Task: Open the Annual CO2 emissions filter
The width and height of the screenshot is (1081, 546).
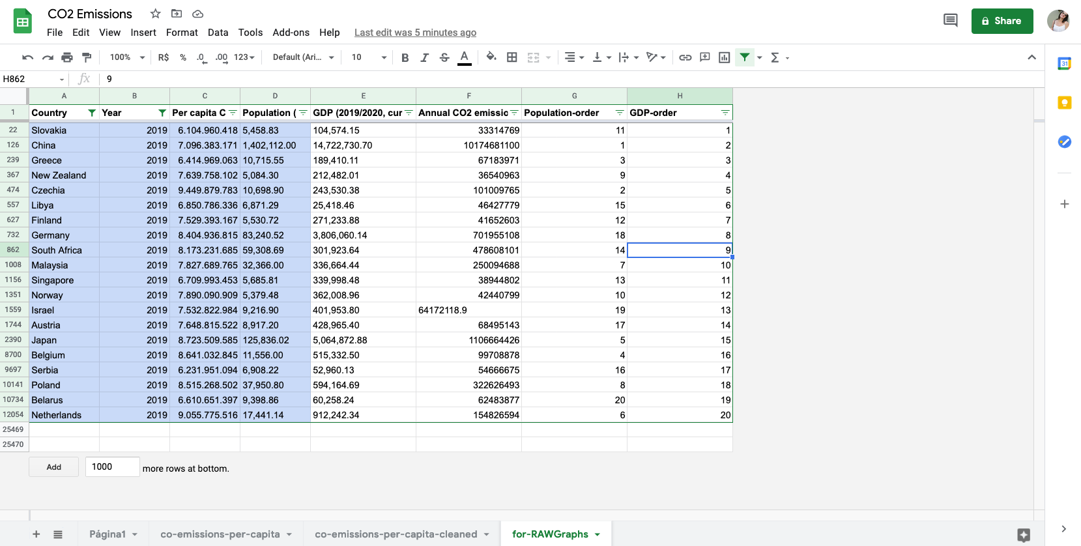Action: coord(514,113)
